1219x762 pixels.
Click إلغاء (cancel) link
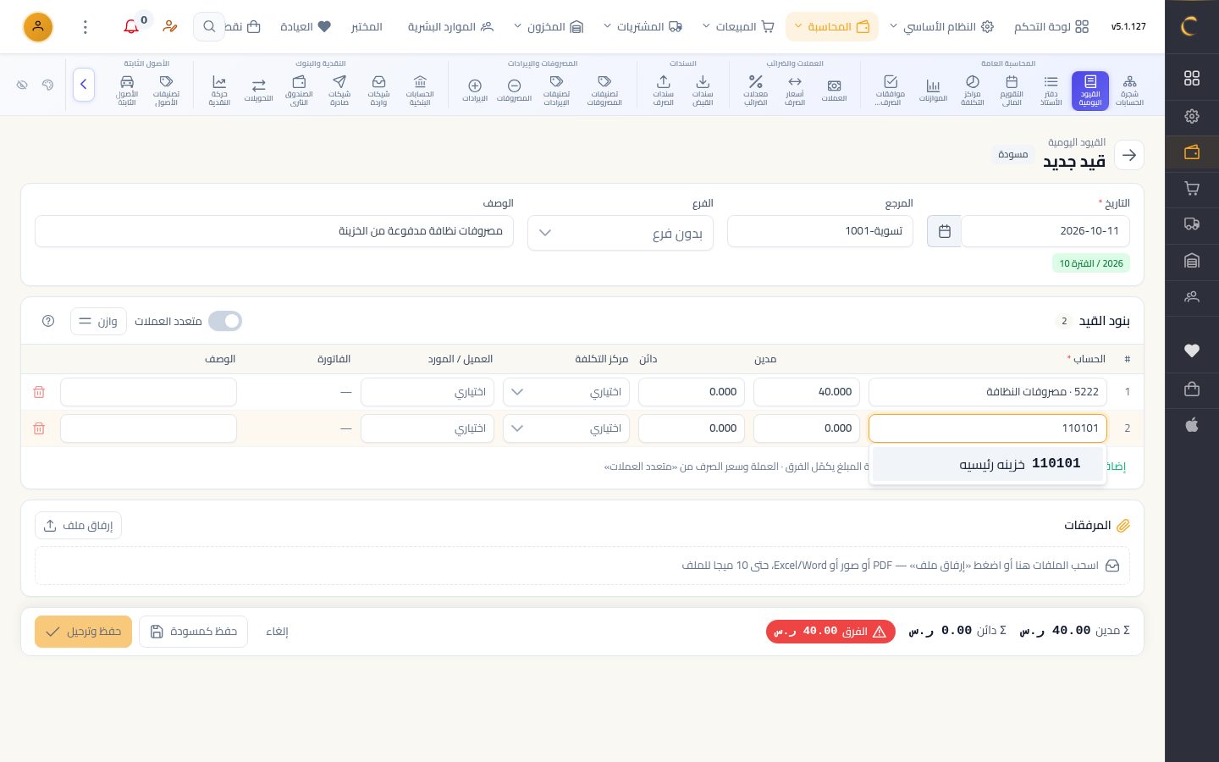pos(278,632)
